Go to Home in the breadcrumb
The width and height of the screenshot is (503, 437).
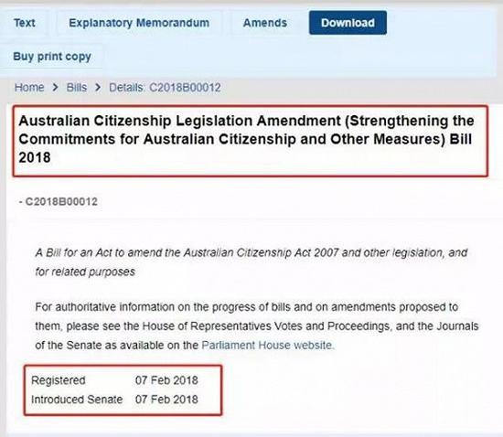(29, 87)
